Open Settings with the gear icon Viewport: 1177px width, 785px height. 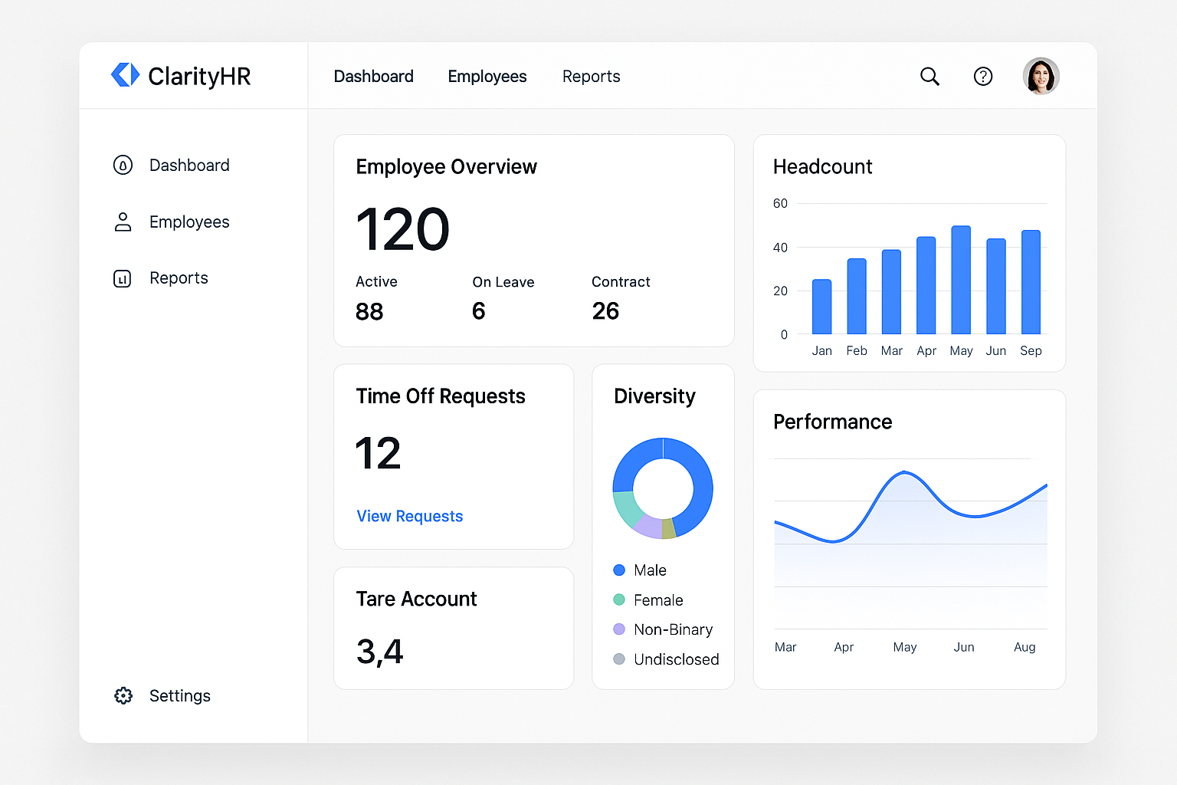(123, 695)
